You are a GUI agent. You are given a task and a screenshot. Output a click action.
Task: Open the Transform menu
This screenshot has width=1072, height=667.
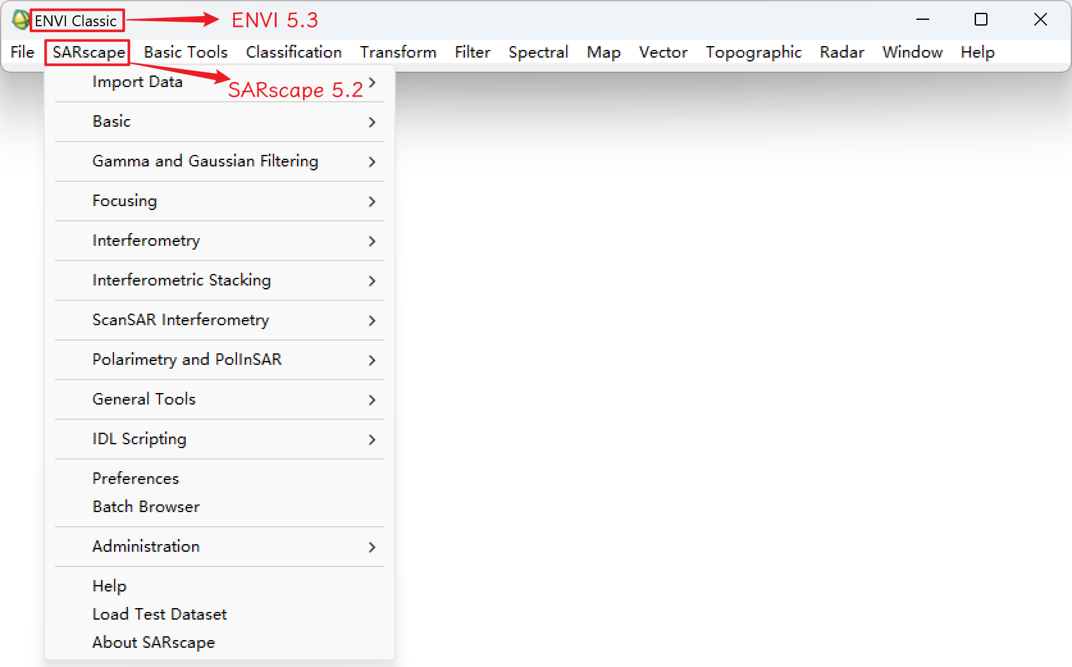coord(398,52)
